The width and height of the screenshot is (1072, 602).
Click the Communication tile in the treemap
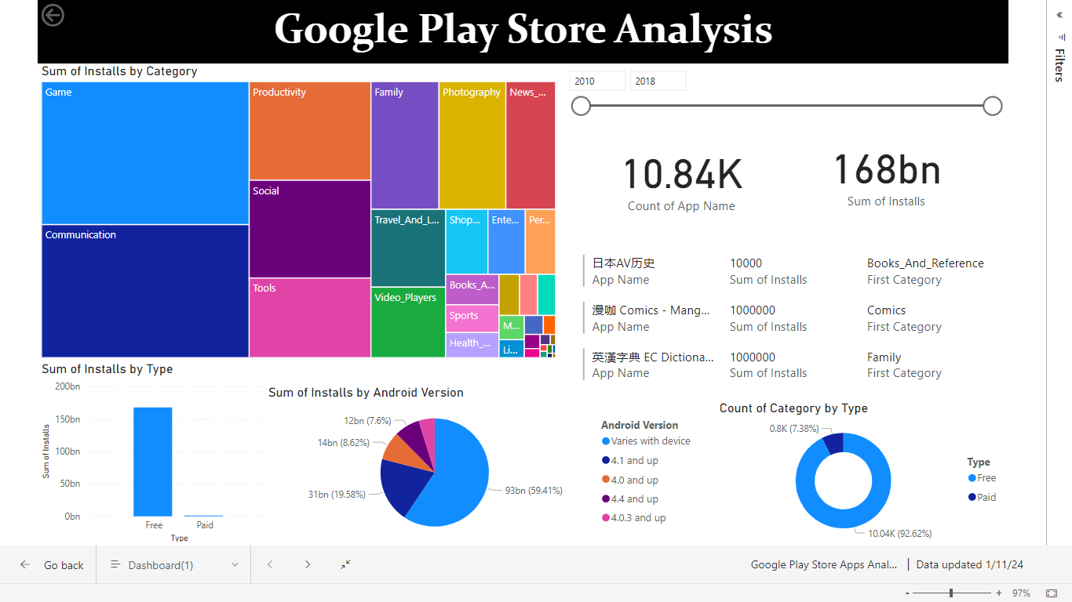145,291
